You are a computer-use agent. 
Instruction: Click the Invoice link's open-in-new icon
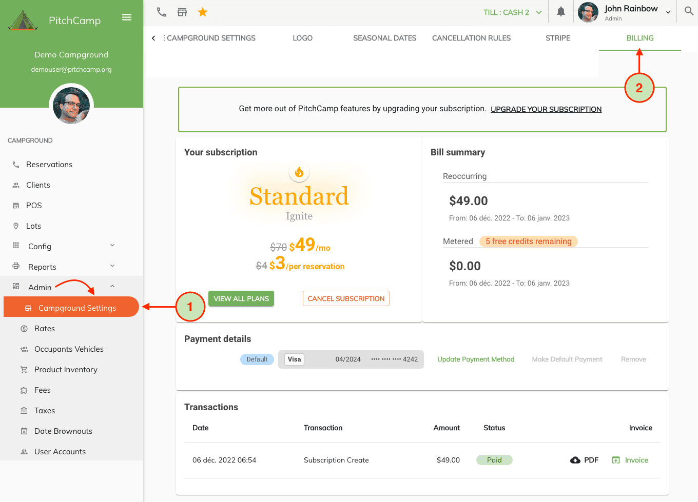pos(616,460)
